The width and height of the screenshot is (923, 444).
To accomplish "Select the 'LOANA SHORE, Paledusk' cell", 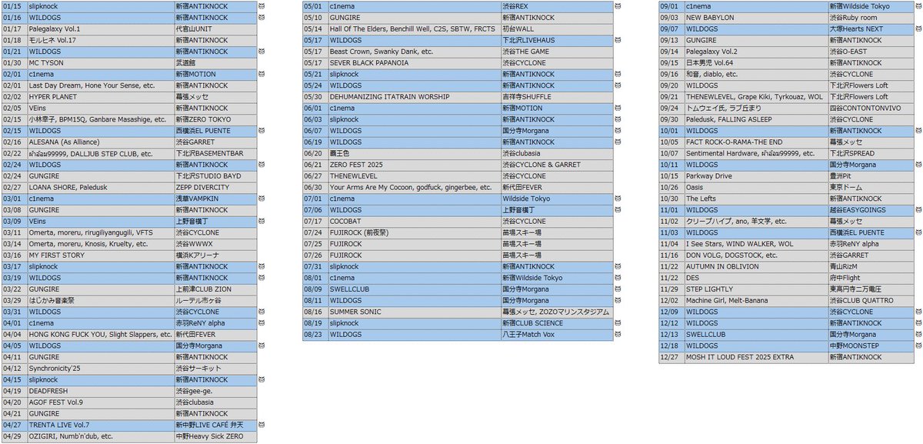I will point(100,187).
